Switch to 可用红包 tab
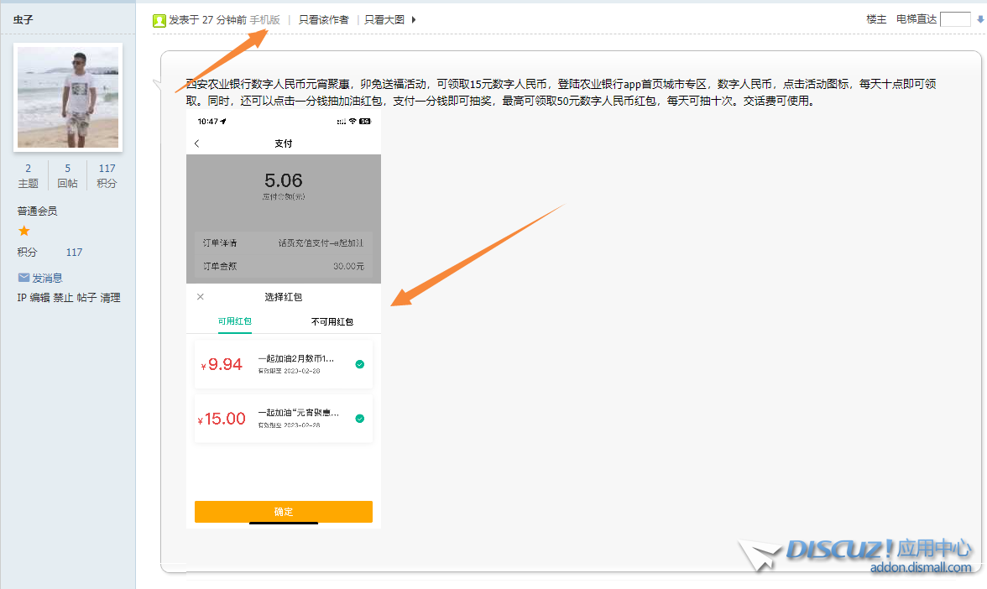 click(235, 321)
